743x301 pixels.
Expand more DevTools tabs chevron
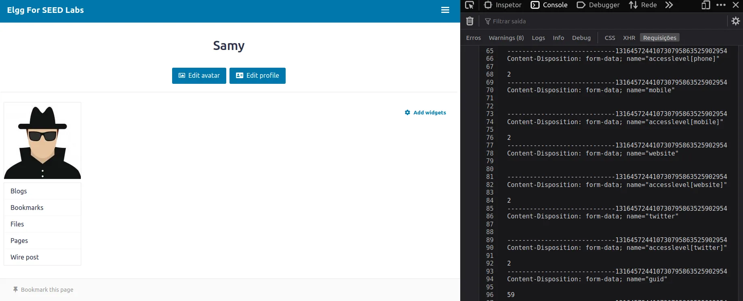point(669,5)
